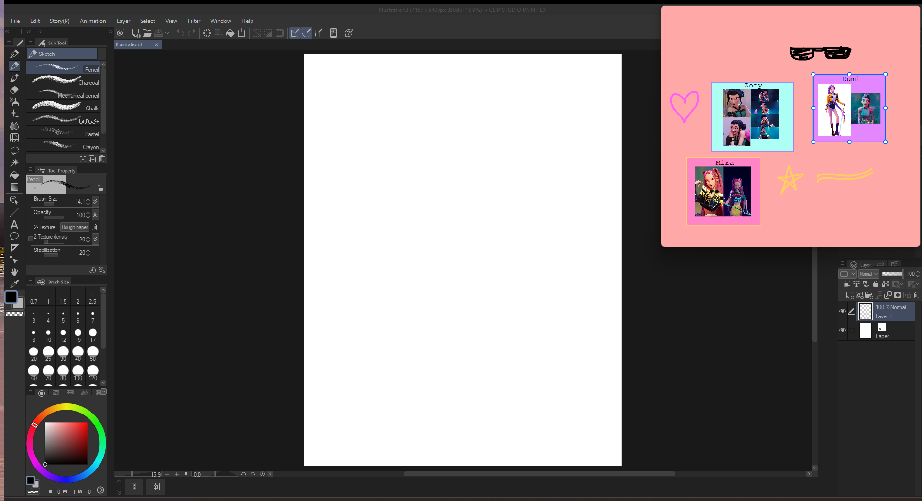Click the Sketch sub tool group button

pyautogui.click(x=61, y=54)
